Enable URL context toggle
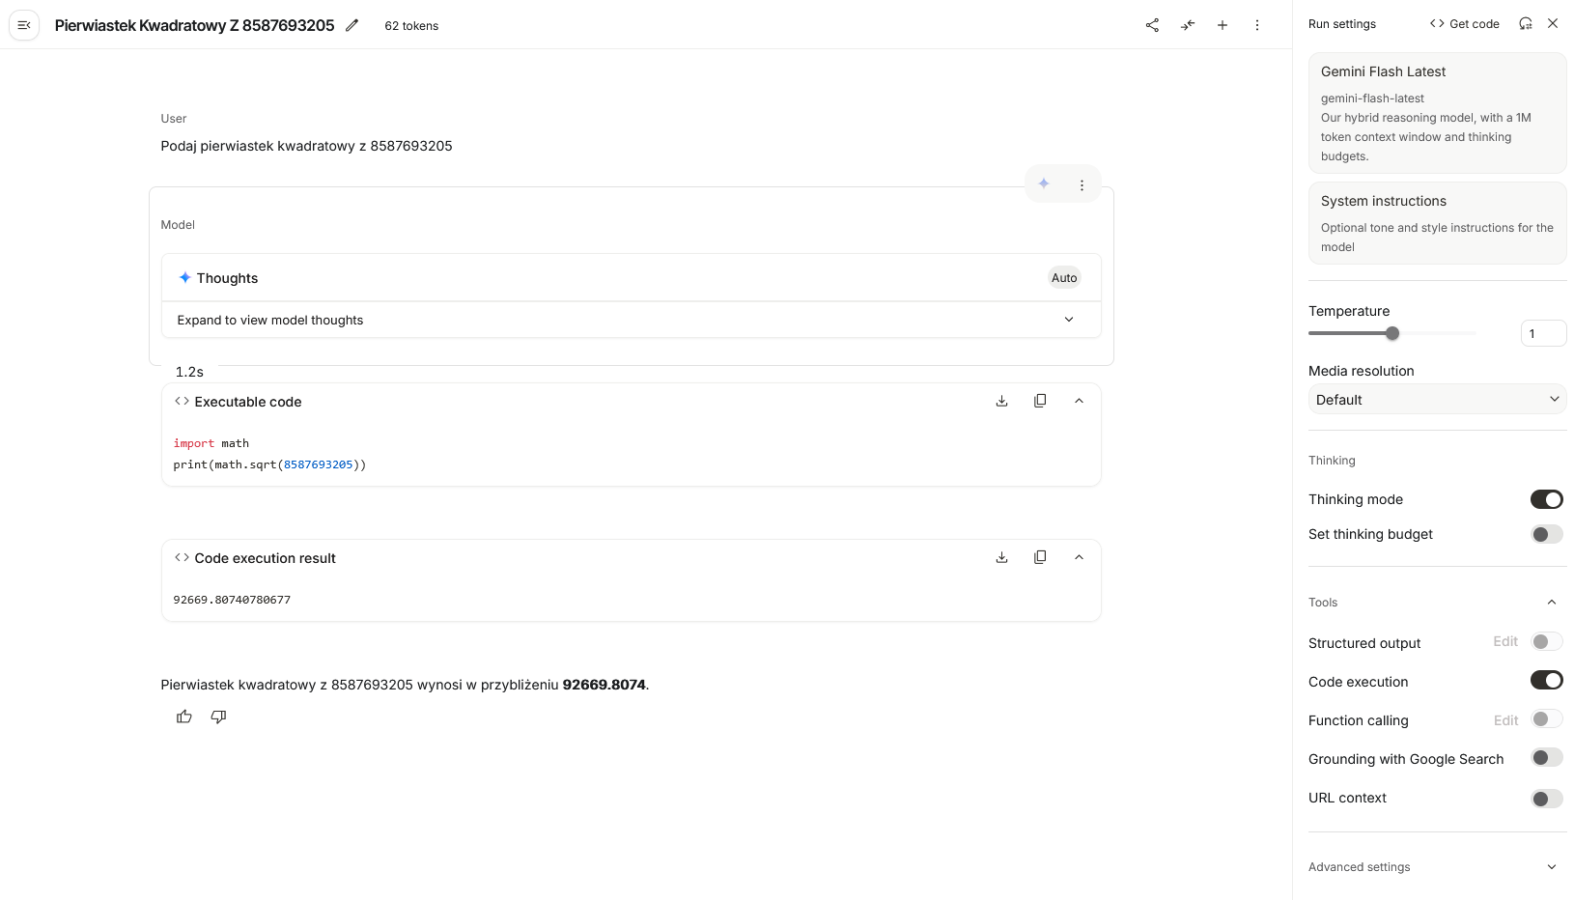Viewport: 1574px width, 900px height. (1546, 799)
